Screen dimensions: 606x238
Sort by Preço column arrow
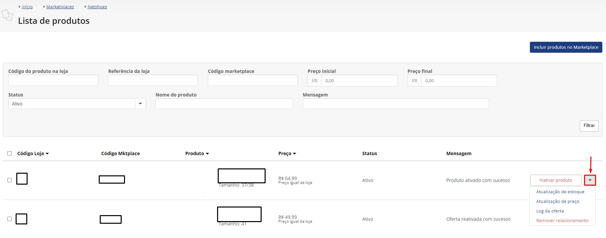tap(295, 154)
